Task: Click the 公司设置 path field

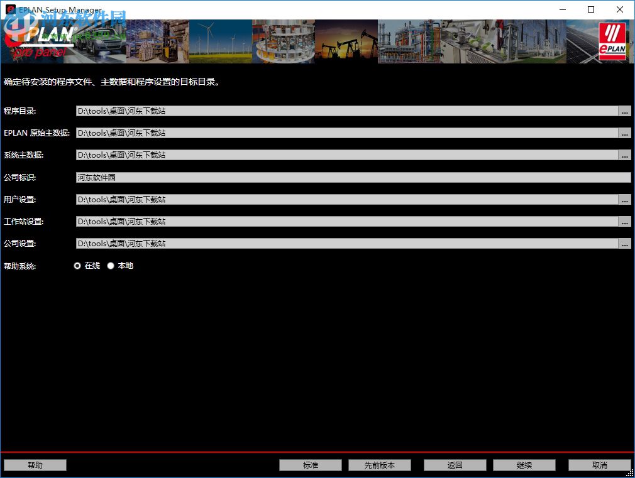Action: [347, 243]
